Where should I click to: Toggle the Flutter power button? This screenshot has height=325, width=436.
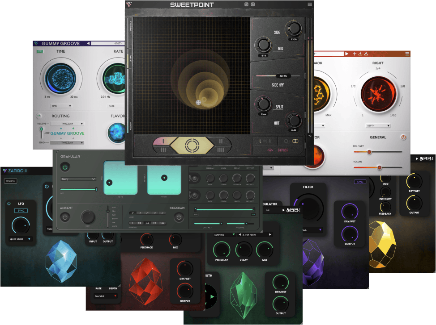(195, 195)
